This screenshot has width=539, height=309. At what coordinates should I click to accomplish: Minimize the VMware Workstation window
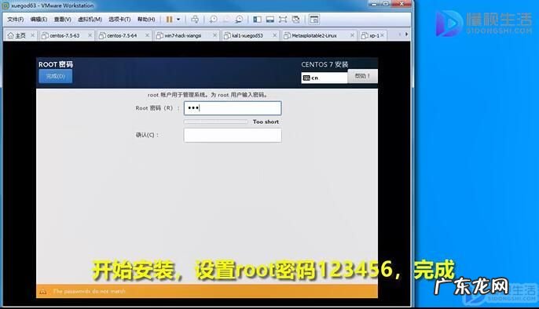374,4
